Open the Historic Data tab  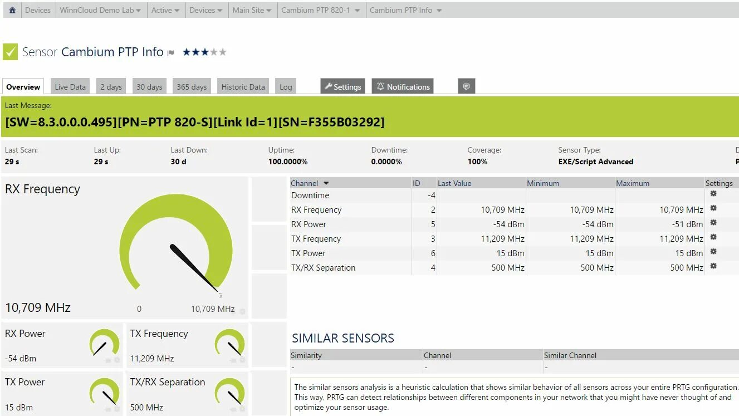(x=243, y=87)
